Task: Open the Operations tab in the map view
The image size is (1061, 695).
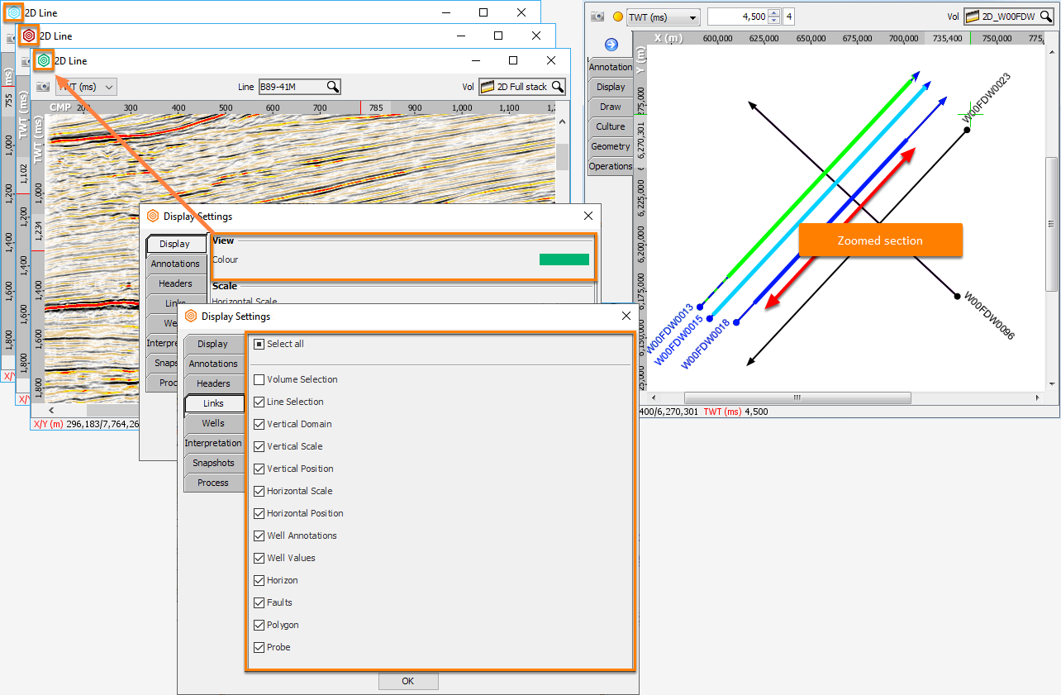Action: [x=611, y=166]
